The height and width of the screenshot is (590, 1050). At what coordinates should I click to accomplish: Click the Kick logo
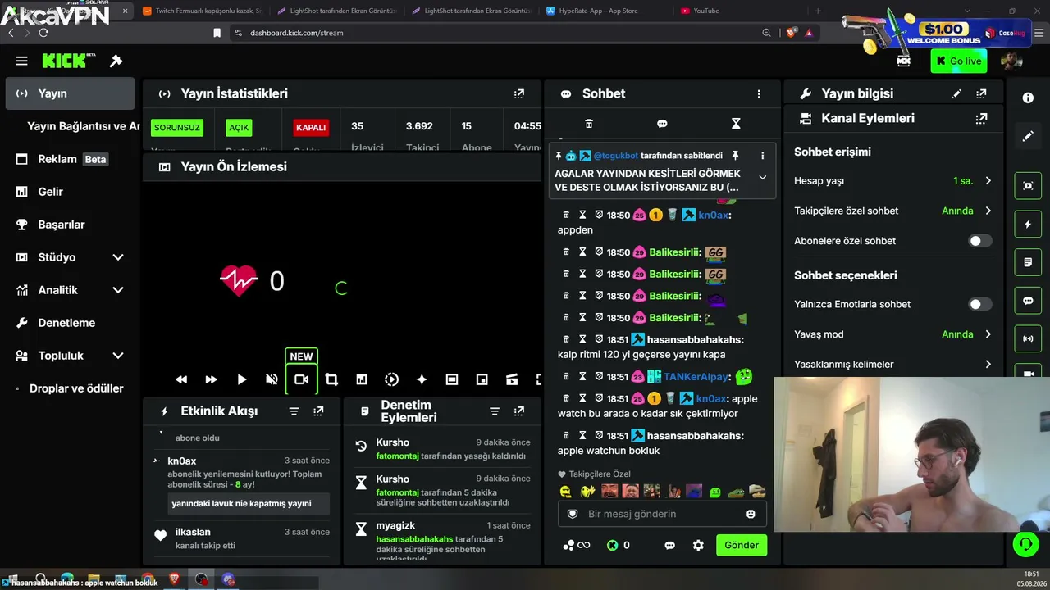point(69,61)
